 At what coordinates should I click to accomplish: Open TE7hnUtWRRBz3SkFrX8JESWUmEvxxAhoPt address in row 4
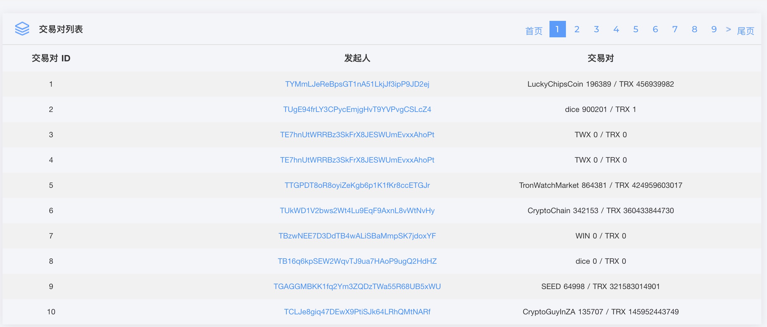(357, 160)
